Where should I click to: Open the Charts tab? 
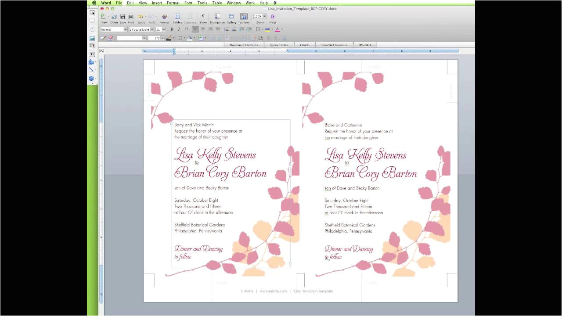pos(305,45)
